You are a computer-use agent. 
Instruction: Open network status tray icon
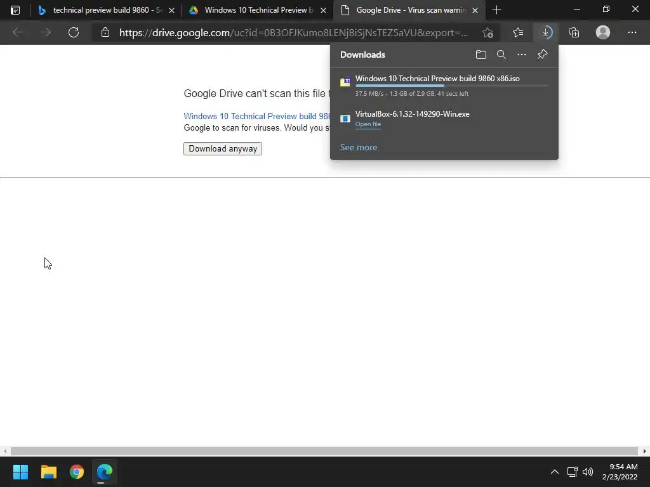pos(573,472)
